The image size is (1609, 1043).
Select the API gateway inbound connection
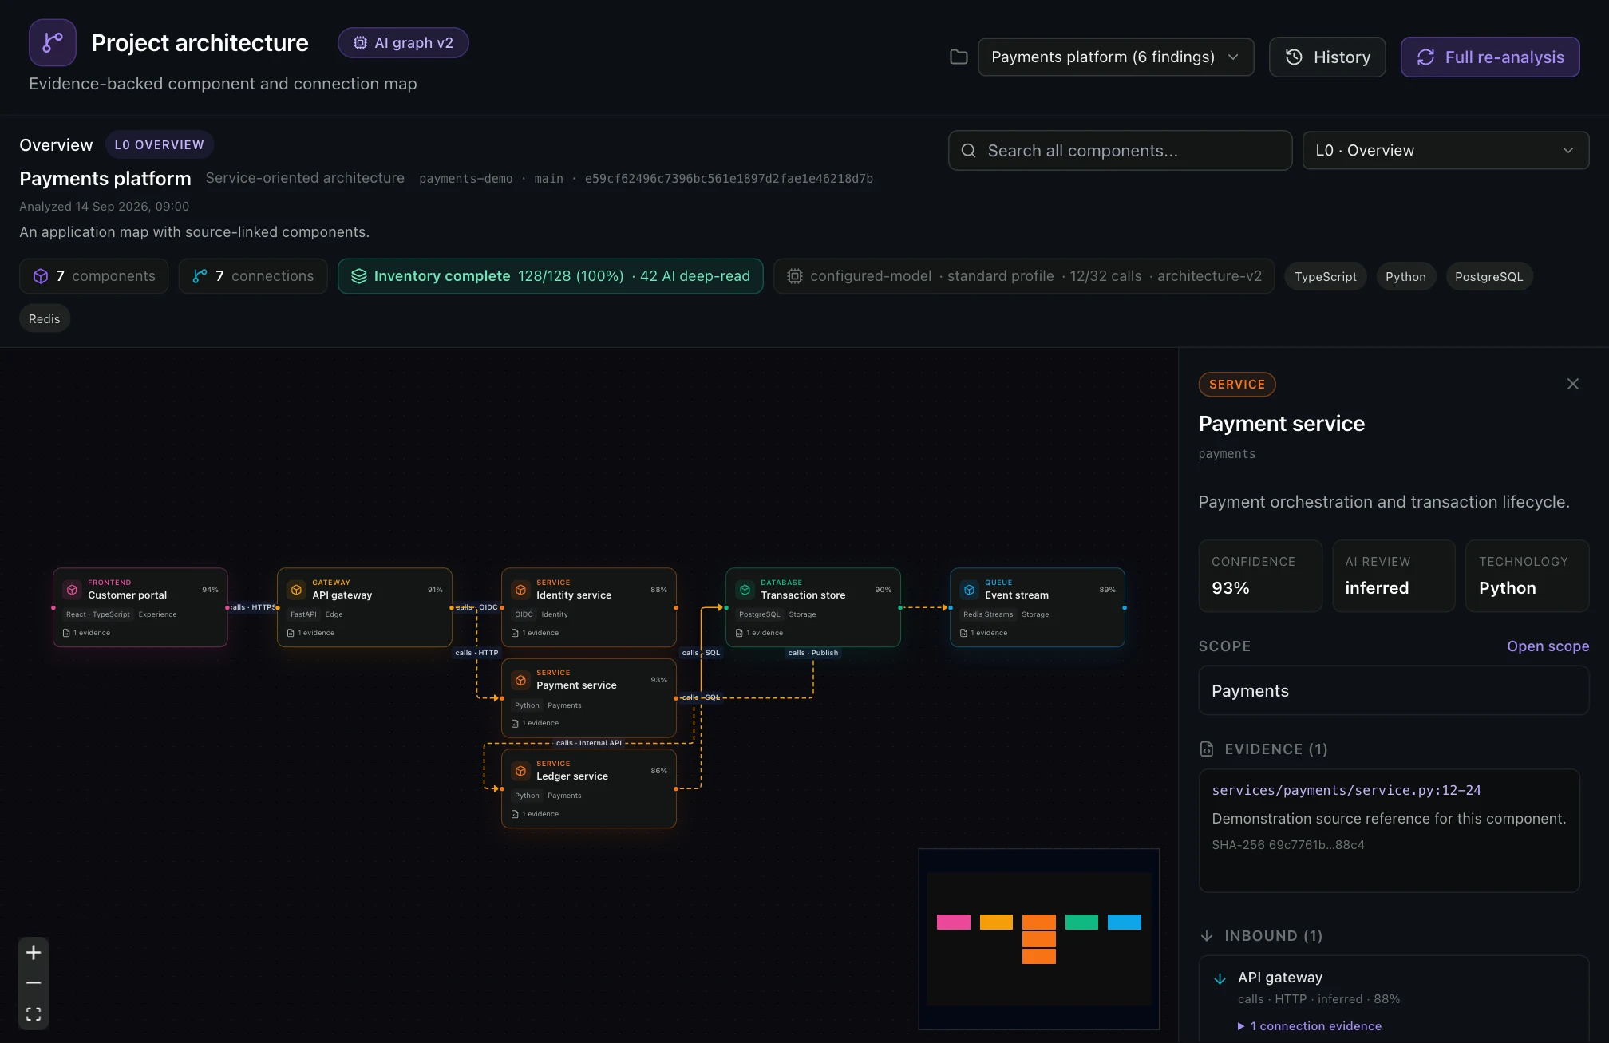coord(1280,978)
